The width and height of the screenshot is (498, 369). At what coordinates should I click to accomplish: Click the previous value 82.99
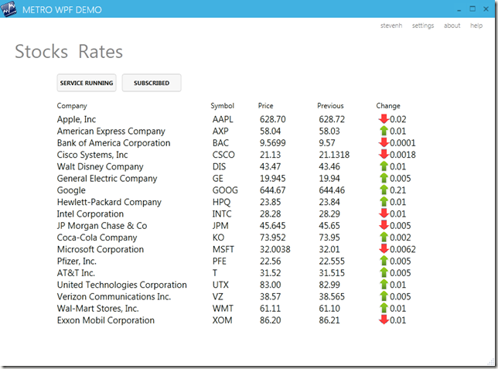[x=329, y=285]
